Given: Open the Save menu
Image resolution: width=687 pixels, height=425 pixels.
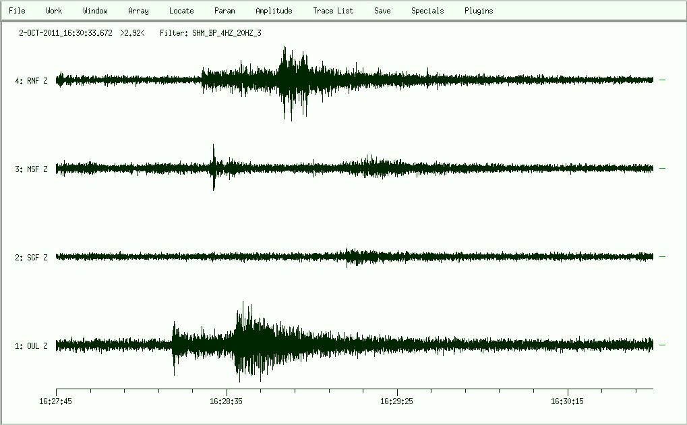Looking at the screenshot, I should pyautogui.click(x=382, y=11).
